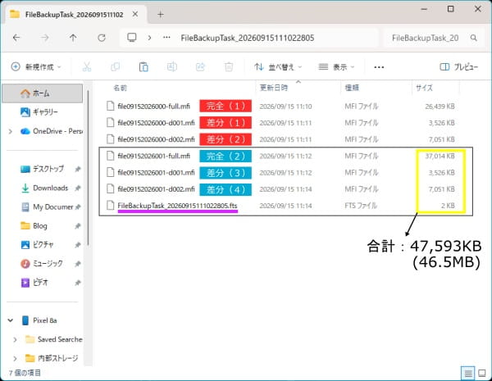
Task: Expand the Saved Searches folder
Action: click(x=15, y=339)
